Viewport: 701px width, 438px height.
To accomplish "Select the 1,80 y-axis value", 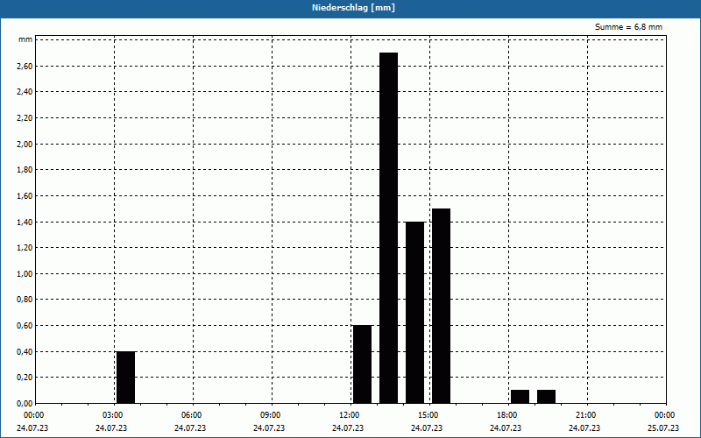I will point(25,170).
